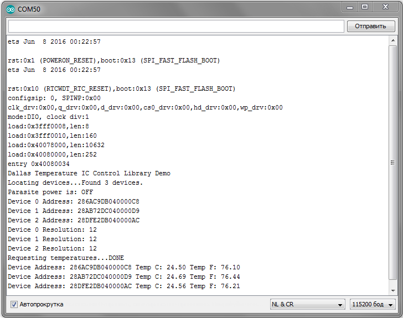The height and width of the screenshot is (318, 403).
Task: Click 'load:0x40078000,len:10632' line
Action: point(56,145)
